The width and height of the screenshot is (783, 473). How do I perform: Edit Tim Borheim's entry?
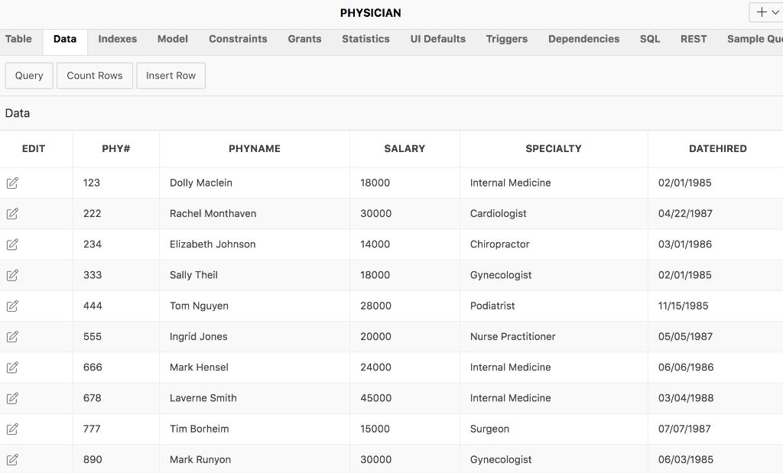tap(12, 428)
